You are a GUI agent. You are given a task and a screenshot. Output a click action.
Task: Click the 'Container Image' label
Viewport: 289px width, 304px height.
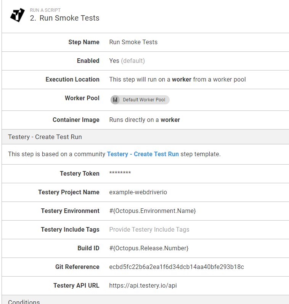76,120
